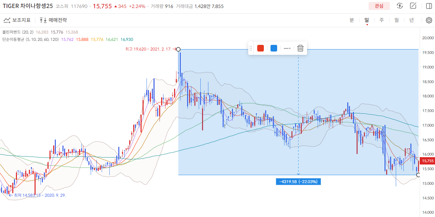Image resolution: width=435 pixels, height=217 pixels.
Task: Click the lightning bolt quick-order icon
Action: click(x=400, y=6)
